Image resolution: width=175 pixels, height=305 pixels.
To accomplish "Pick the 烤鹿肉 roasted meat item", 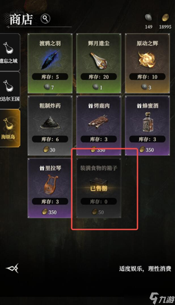I will click(98, 122).
